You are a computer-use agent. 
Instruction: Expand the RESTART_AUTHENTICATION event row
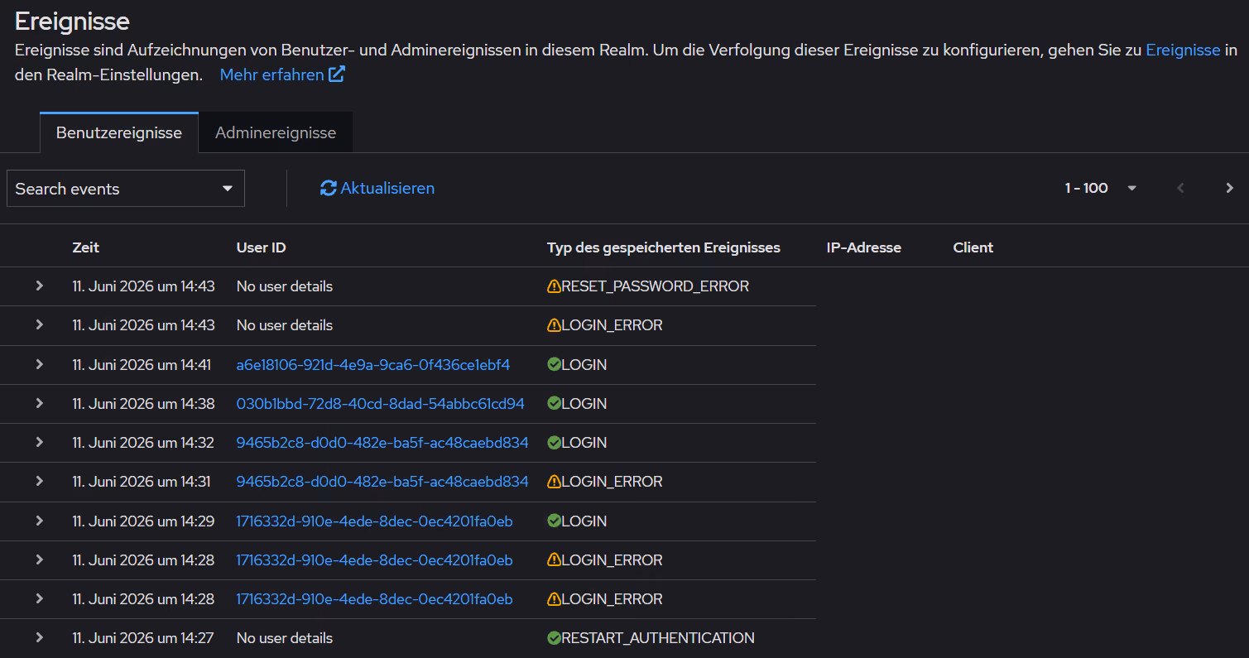[39, 637]
